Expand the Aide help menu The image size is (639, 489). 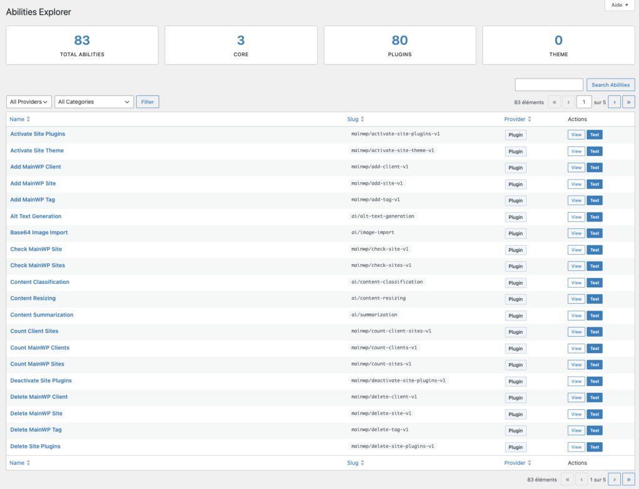click(620, 5)
